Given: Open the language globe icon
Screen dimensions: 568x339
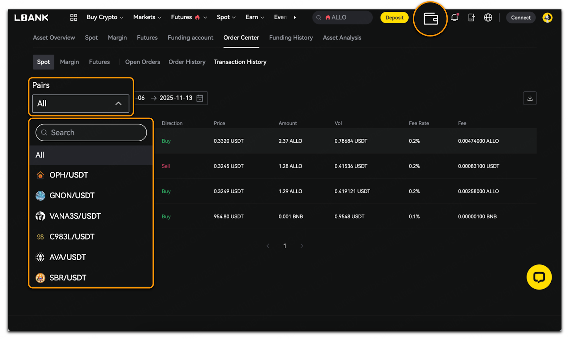Looking at the screenshot, I should coord(488,17).
